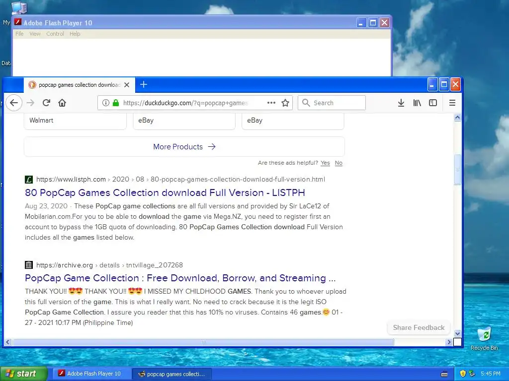Open the middle eBay product card
The height and width of the screenshot is (381, 509).
pyautogui.click(x=184, y=121)
